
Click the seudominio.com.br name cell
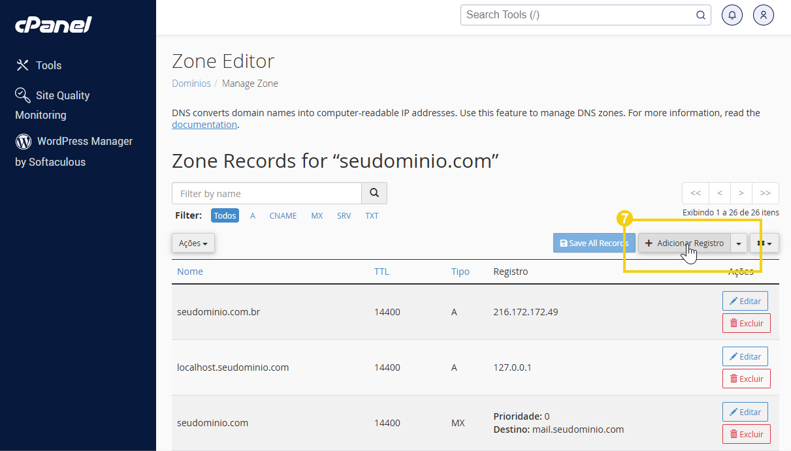click(x=219, y=312)
